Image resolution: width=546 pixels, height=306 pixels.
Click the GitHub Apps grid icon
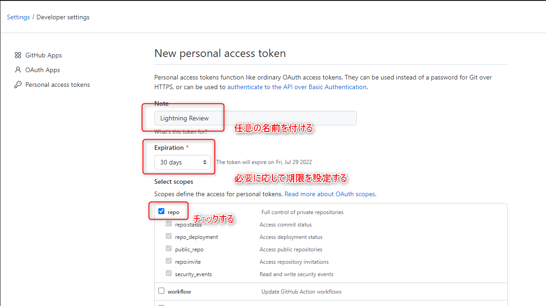click(x=18, y=55)
